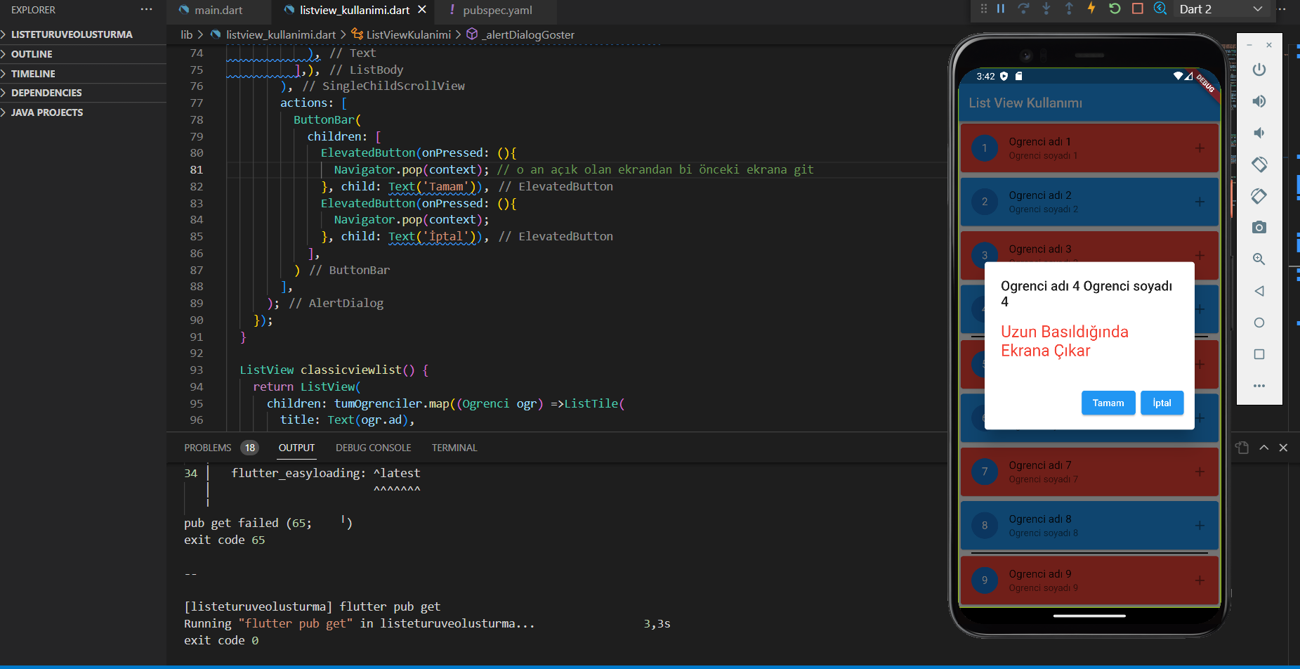Image resolution: width=1300 pixels, height=669 pixels.
Task: Open emulator extended controls ellipsis
Action: coord(1259,386)
